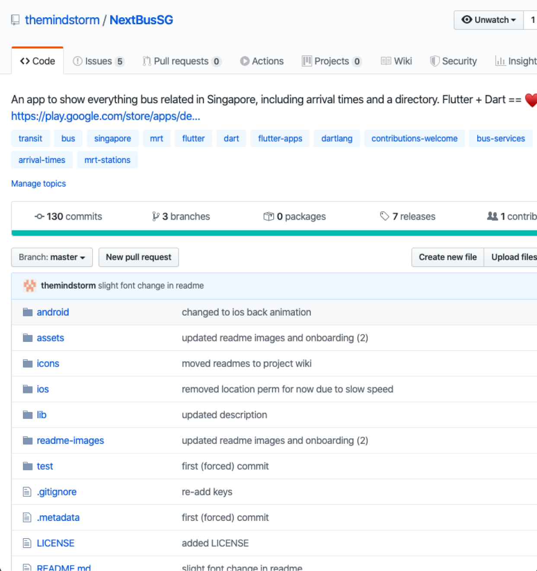The height and width of the screenshot is (571, 537).
Task: Click the repository book icon beside themindstorm
Action: coord(16,20)
